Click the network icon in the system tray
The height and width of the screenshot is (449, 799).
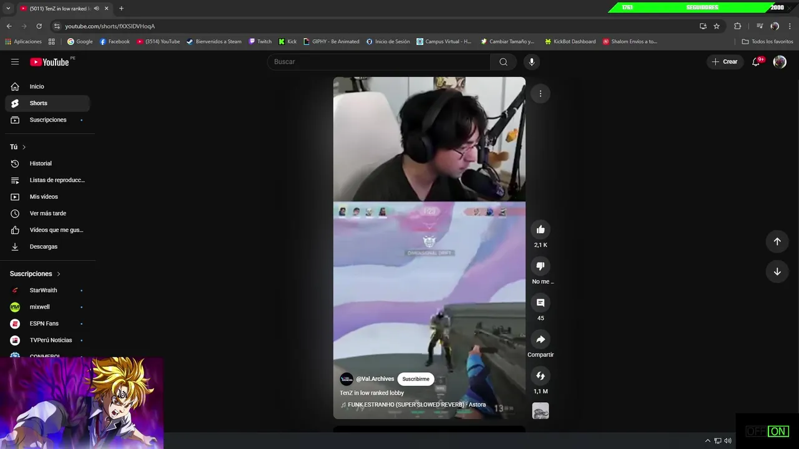click(x=718, y=441)
